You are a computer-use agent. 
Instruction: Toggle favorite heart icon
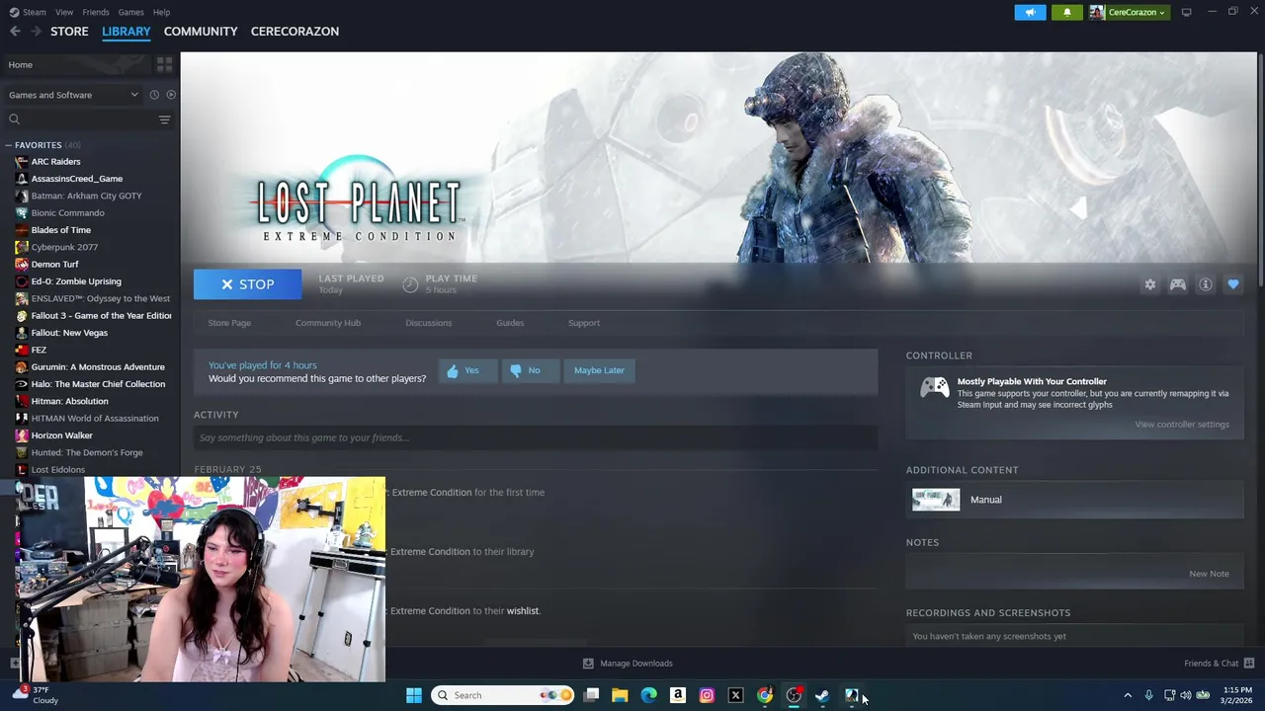[x=1232, y=284]
